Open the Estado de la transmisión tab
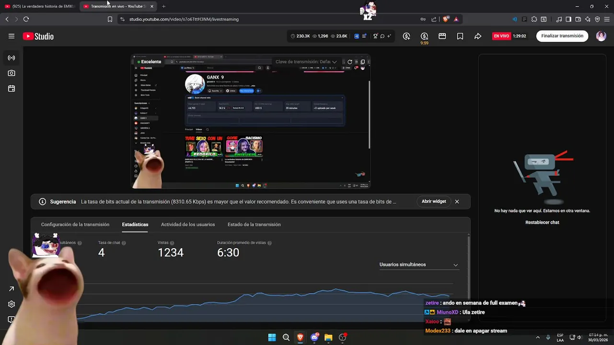 coord(254,224)
